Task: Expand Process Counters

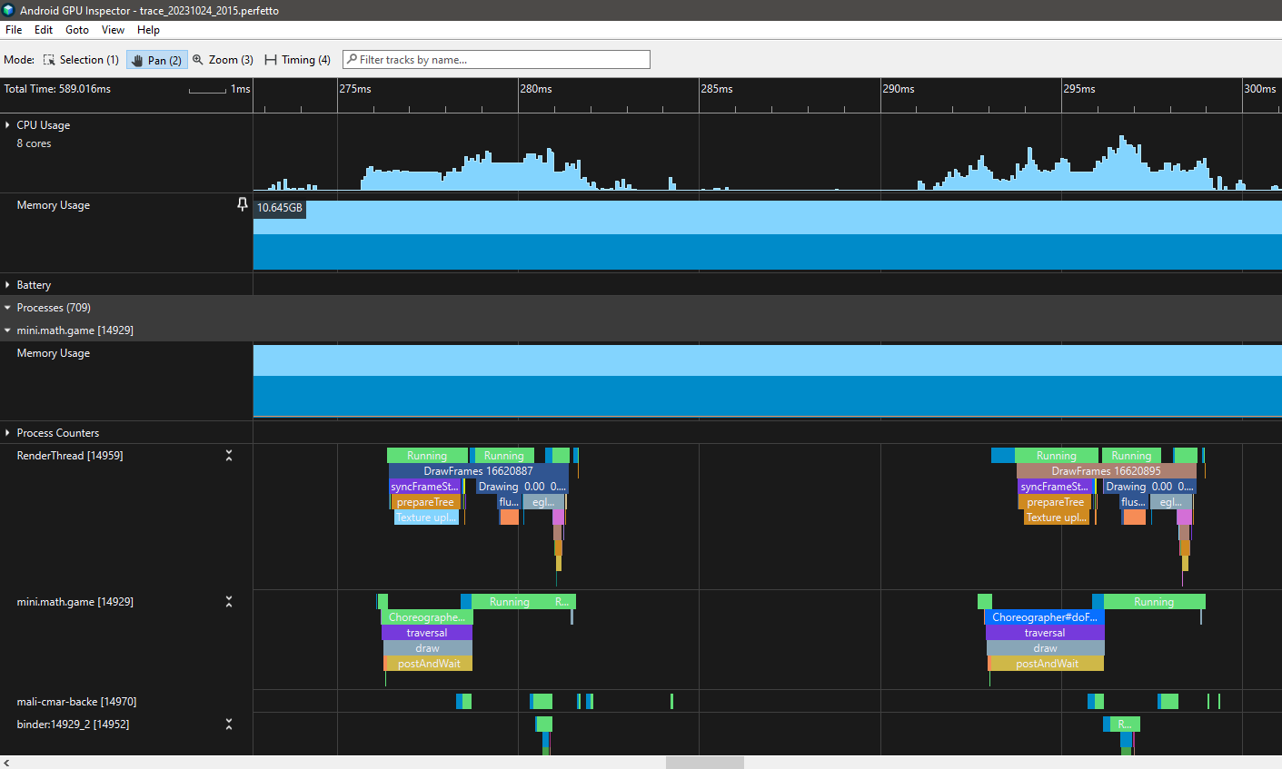Action: (x=7, y=433)
